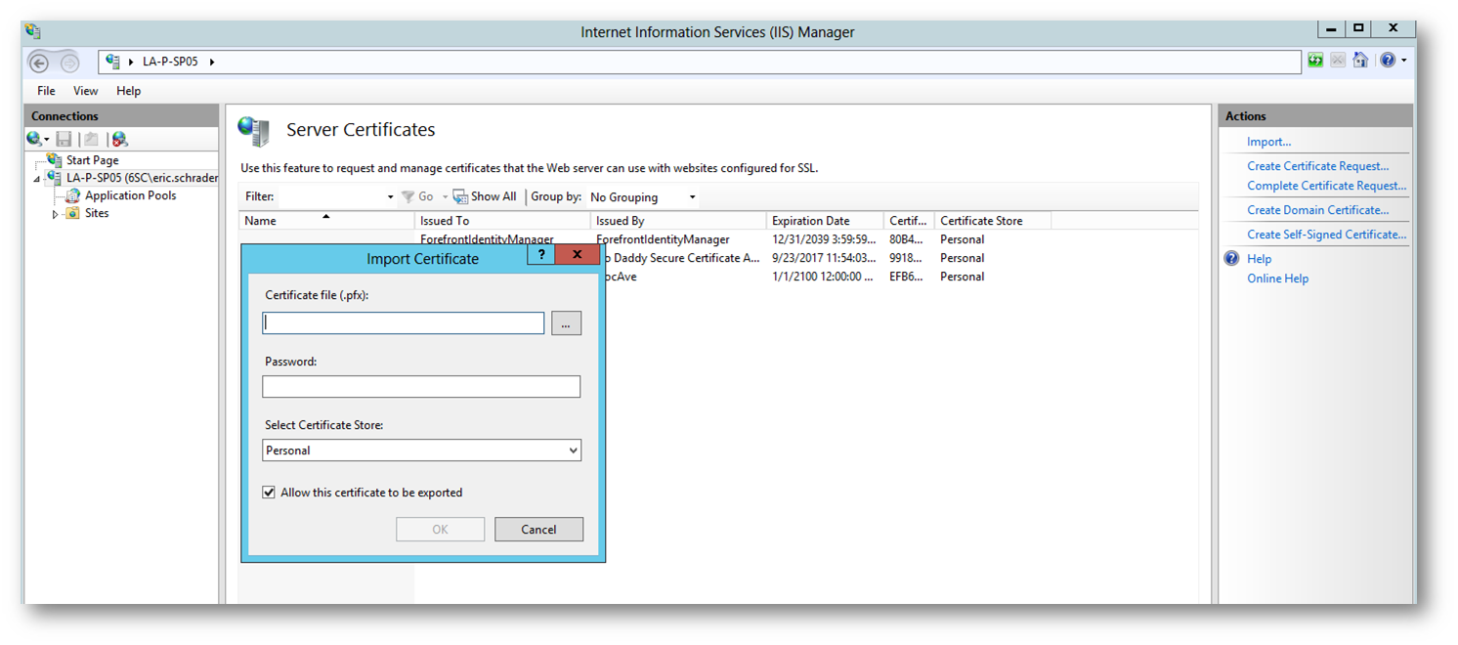The height and width of the screenshot is (645, 1458).
Task: Open the File menu
Action: coord(46,91)
